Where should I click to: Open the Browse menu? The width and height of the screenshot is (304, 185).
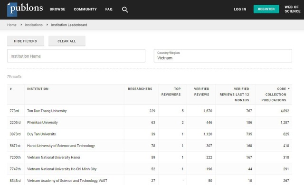[x=57, y=9]
